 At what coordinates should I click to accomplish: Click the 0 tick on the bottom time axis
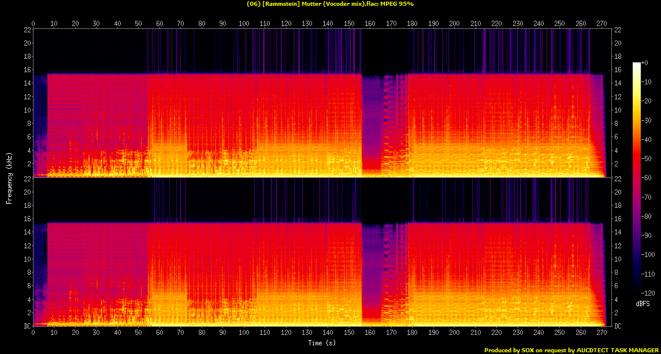point(34,333)
